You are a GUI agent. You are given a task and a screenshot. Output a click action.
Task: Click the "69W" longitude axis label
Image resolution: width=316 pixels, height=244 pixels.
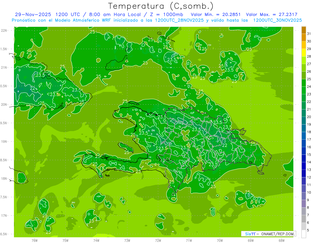[x=251, y=241]
